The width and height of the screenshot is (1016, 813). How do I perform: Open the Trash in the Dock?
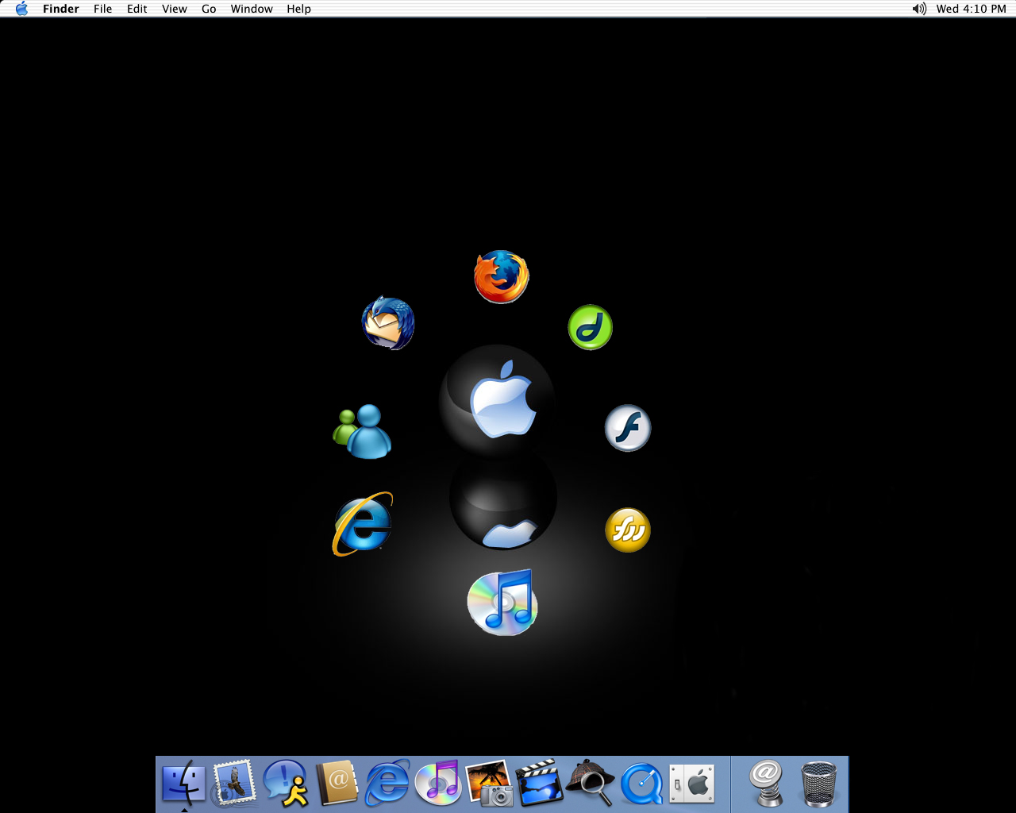pyautogui.click(x=818, y=784)
